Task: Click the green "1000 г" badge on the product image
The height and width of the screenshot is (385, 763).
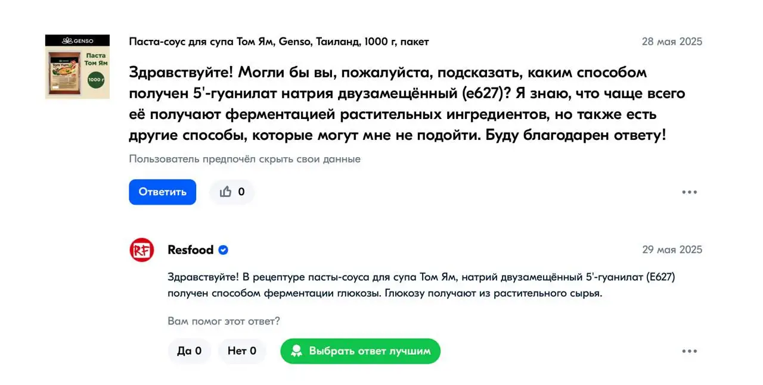Action: [96, 80]
